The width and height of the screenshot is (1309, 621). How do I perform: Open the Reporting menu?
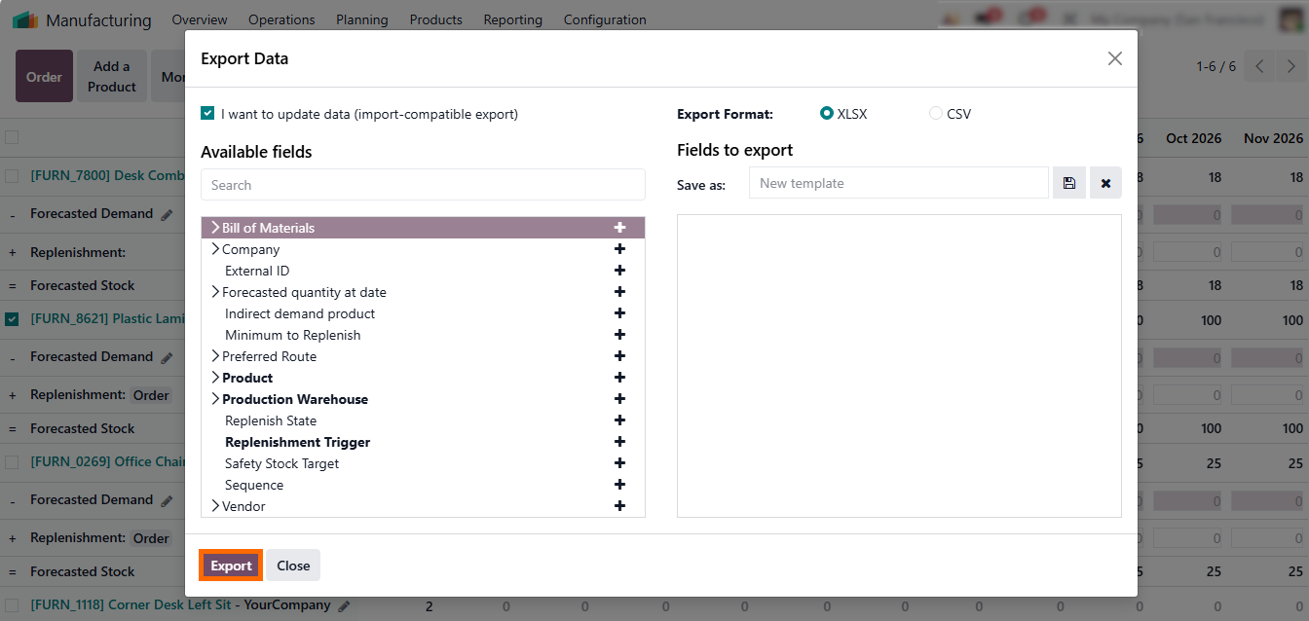tap(512, 19)
